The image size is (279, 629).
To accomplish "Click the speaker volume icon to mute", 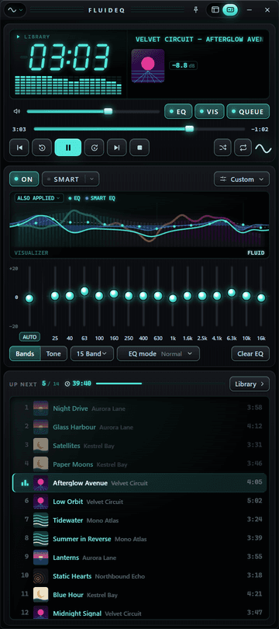I will coord(17,111).
